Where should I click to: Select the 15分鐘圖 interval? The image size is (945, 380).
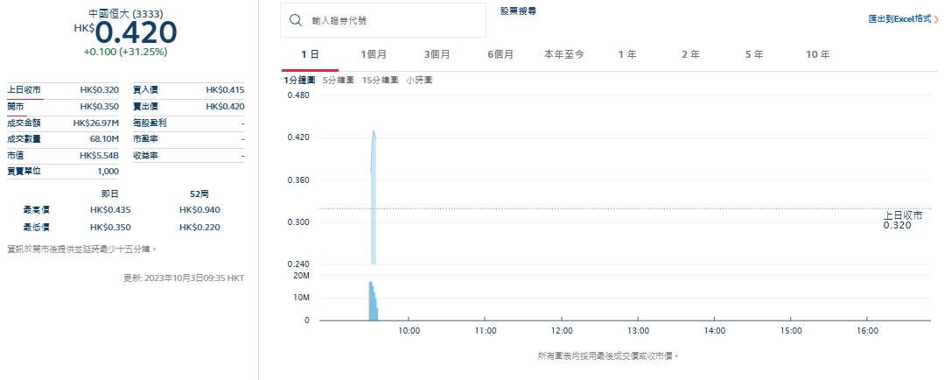[380, 81]
